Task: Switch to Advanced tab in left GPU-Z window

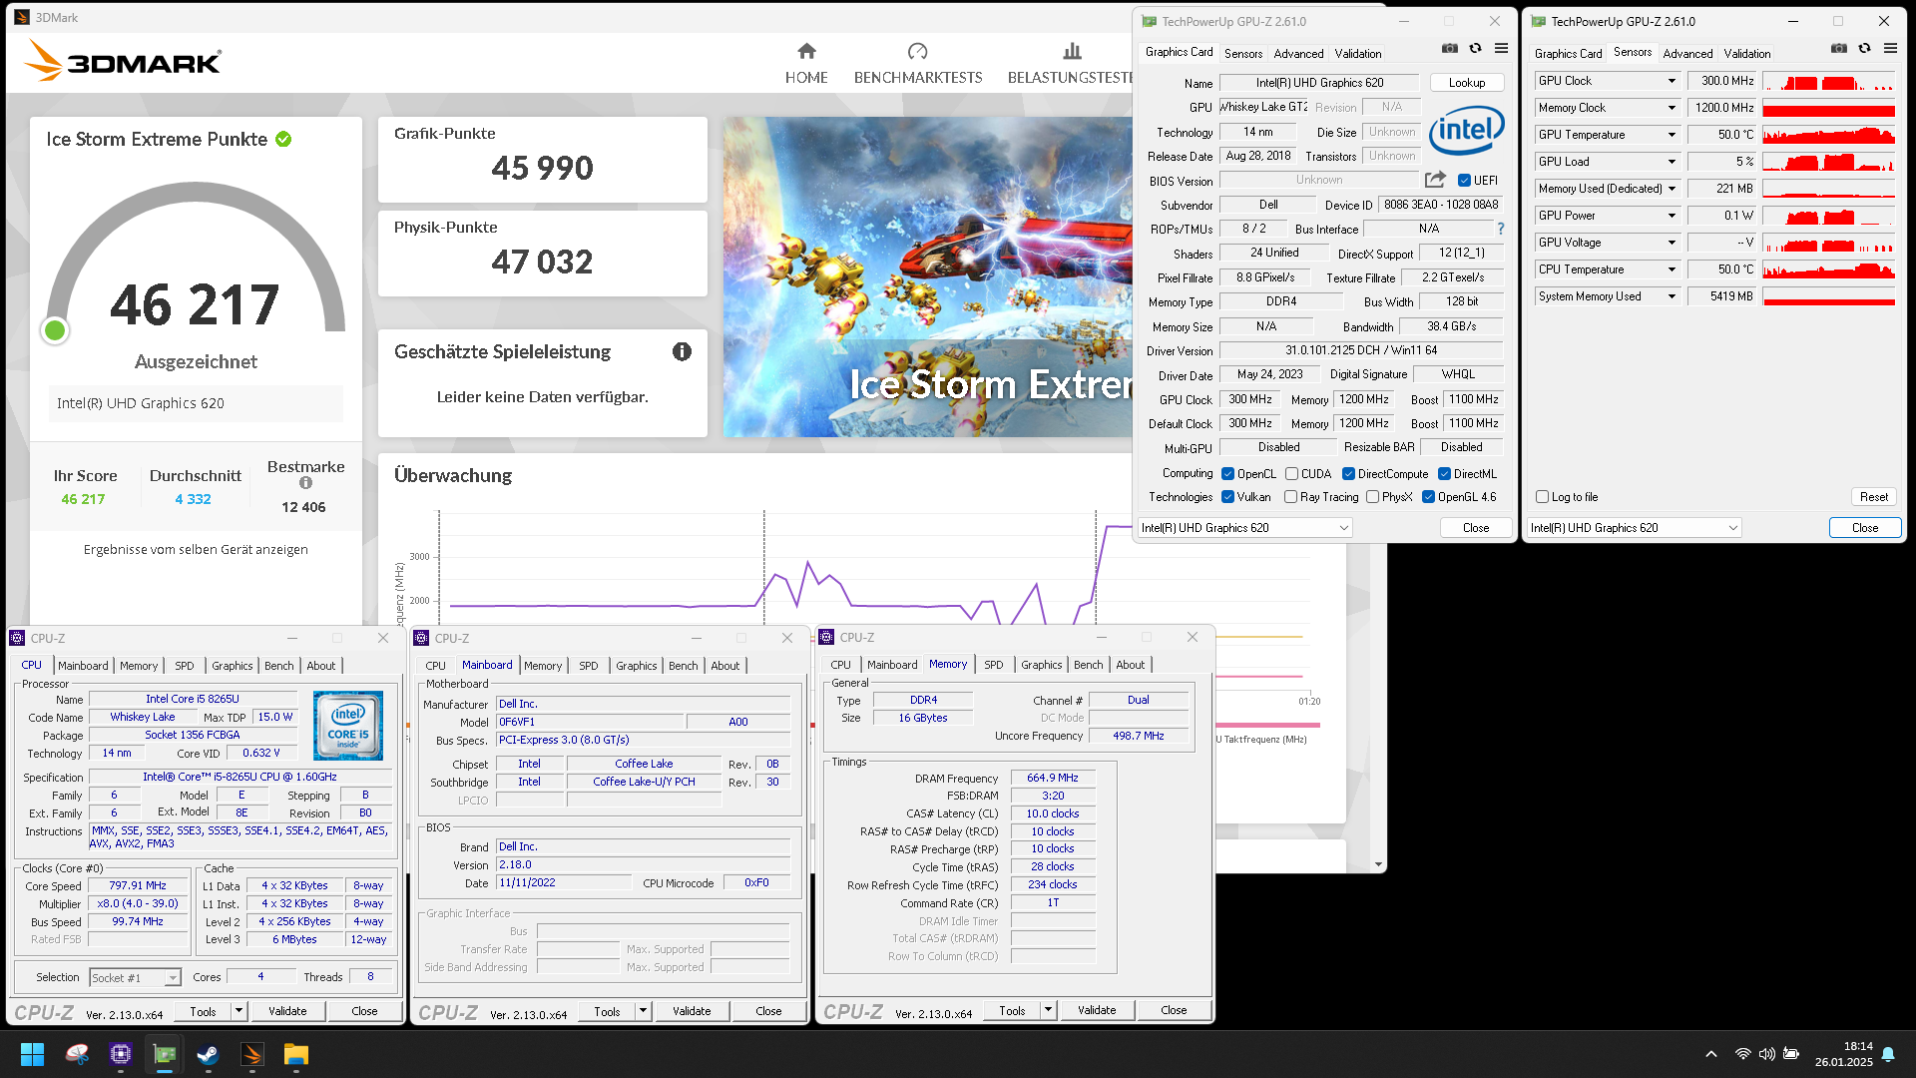Action: 1298,54
